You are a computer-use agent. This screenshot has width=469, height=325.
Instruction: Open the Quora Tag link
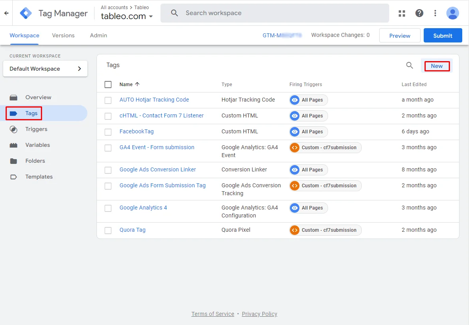tap(133, 230)
